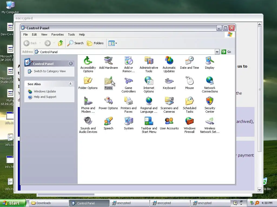
Task: Select Taskbar and Start Menu icon
Action: (x=149, y=125)
